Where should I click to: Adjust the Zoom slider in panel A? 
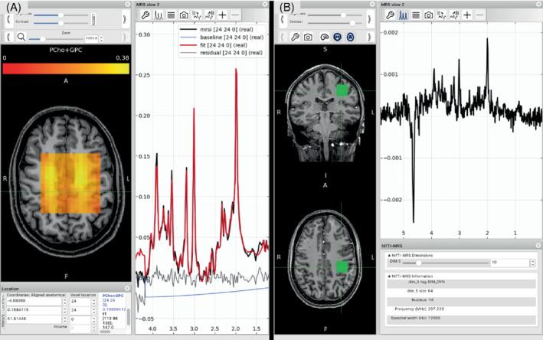tap(55, 39)
